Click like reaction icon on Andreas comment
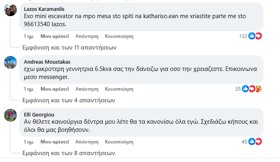This screenshot has width=280, height=162. click(245, 89)
